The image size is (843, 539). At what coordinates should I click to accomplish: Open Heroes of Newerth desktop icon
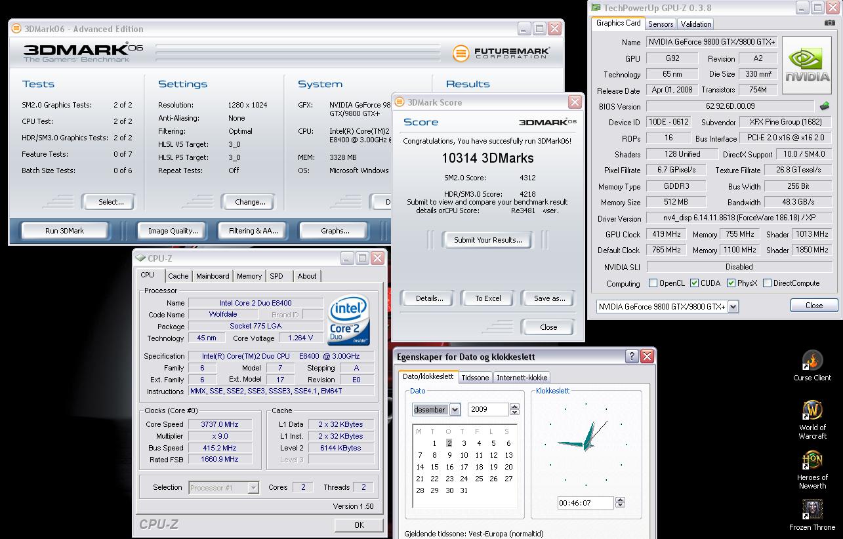pos(812,470)
